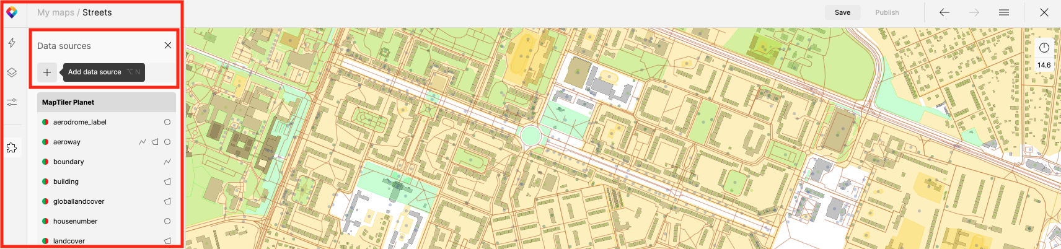Collapse the MapTiler Planet source group
This screenshot has height=249, width=1061.
point(106,102)
